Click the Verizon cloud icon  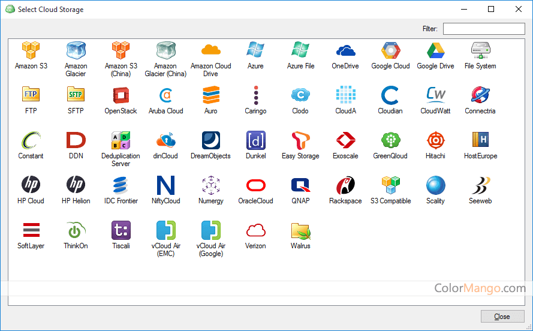click(x=255, y=230)
